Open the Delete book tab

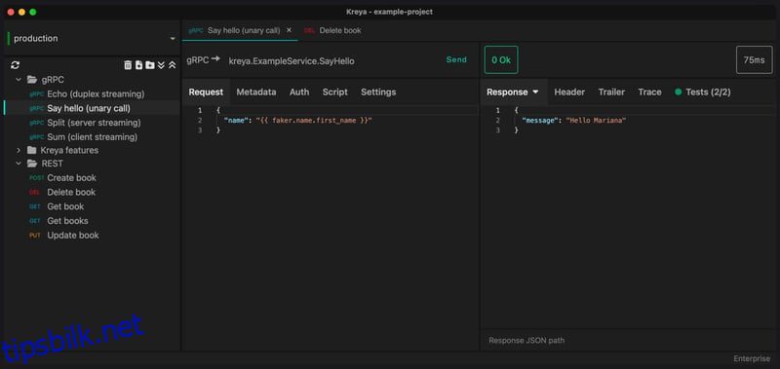[333, 30]
